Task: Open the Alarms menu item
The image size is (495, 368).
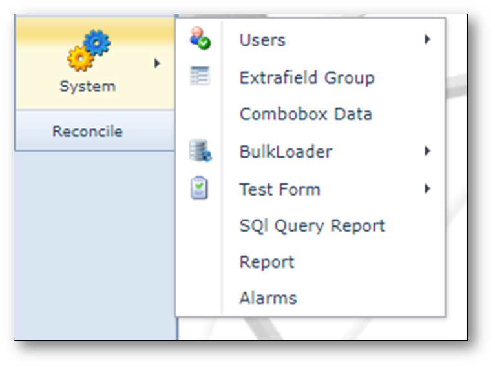Action: click(x=268, y=298)
